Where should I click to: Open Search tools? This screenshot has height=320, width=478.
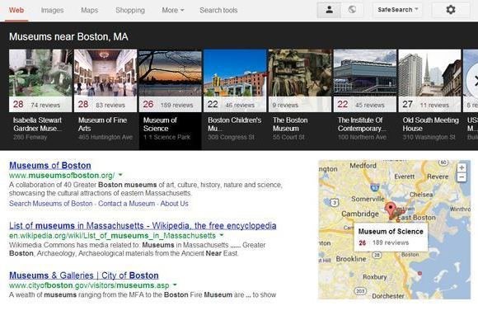click(x=218, y=10)
